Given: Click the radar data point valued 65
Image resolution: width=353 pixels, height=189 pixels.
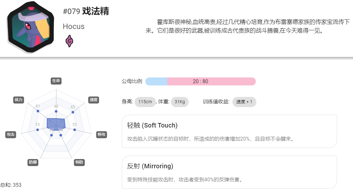Looking at the screenshot, I should tap(73, 112).
